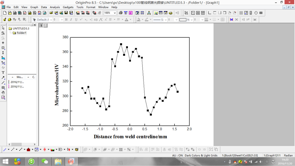Open the 100% zoom dropdown
Image resolution: width=295 pixels, height=166 pixels.
tap(114, 13)
